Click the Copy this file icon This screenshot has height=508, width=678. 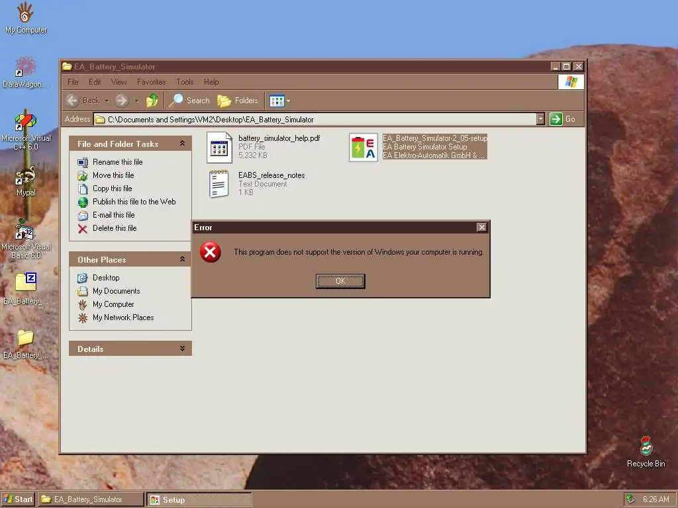[x=83, y=189]
